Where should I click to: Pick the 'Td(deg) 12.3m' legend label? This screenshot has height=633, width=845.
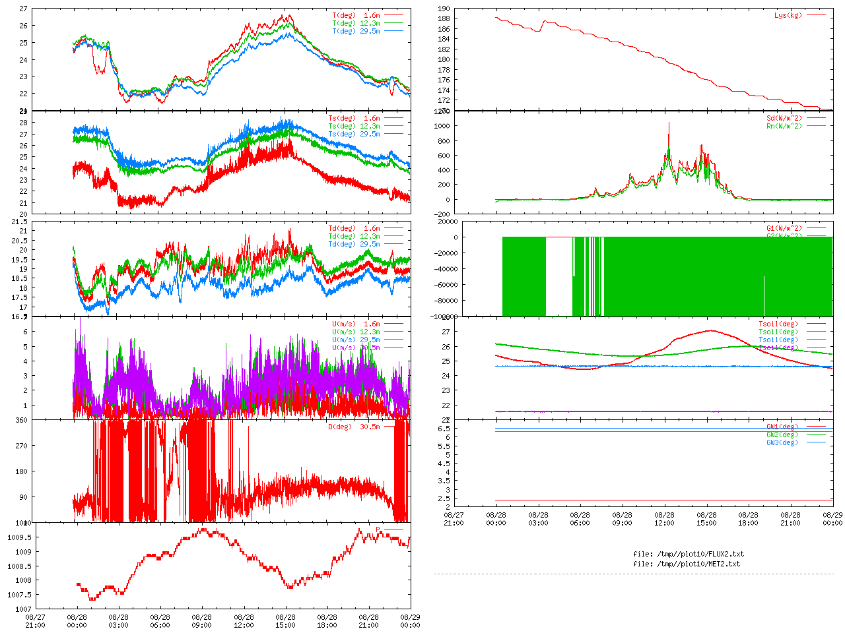click(354, 237)
